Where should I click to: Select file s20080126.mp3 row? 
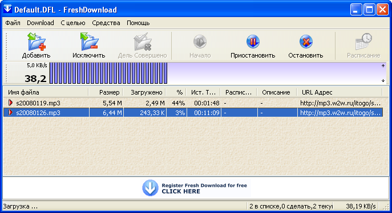pyautogui.click(x=193, y=113)
